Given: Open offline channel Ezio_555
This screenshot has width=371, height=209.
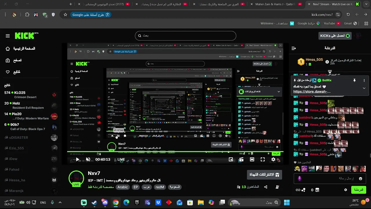Looking at the screenshot, I should click(30, 148).
